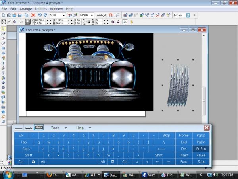Image resolution: width=238 pixels, height=179 pixels.
Task: Select the QuickShape tool
Action: (3, 58)
